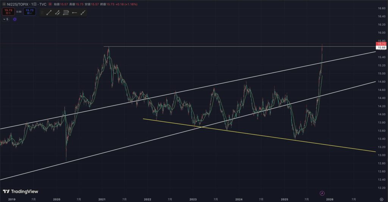The width and height of the screenshot is (388, 202).
Task: Choose the horizontal lines tool with three bars
Action: point(66,13)
